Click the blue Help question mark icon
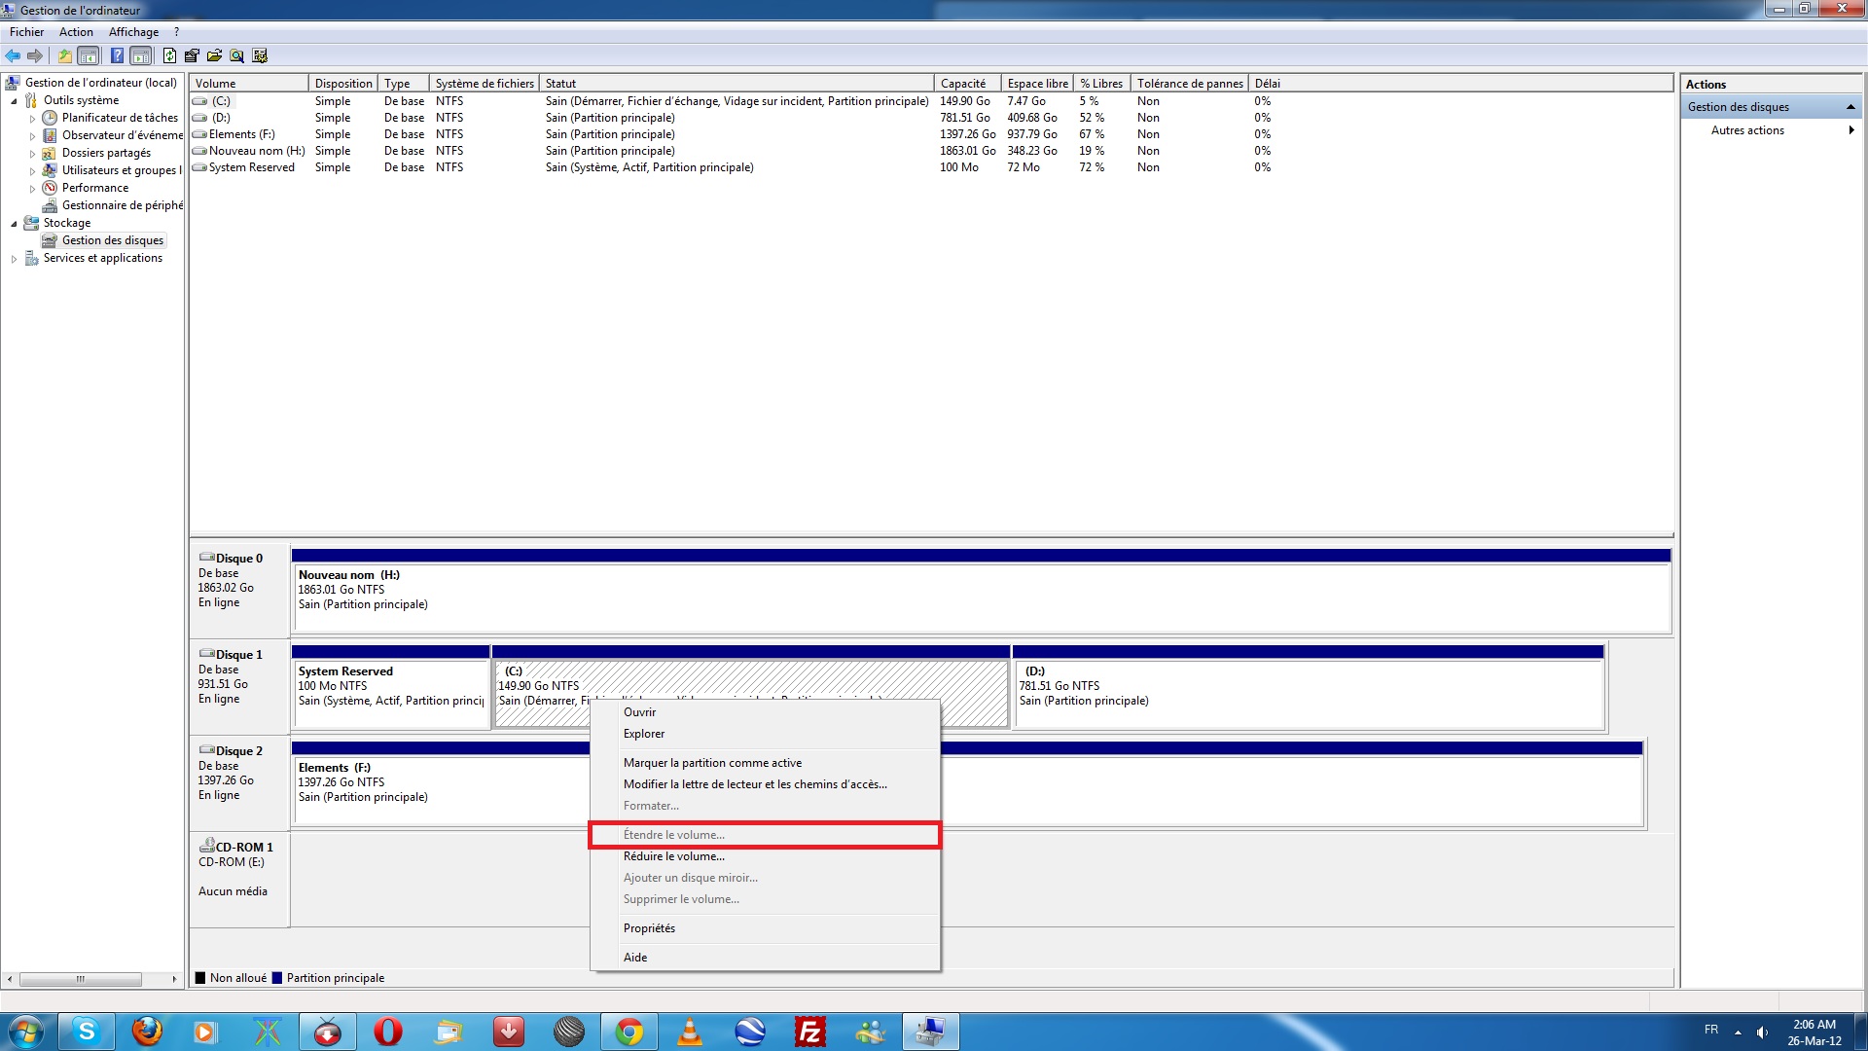 coord(117,55)
